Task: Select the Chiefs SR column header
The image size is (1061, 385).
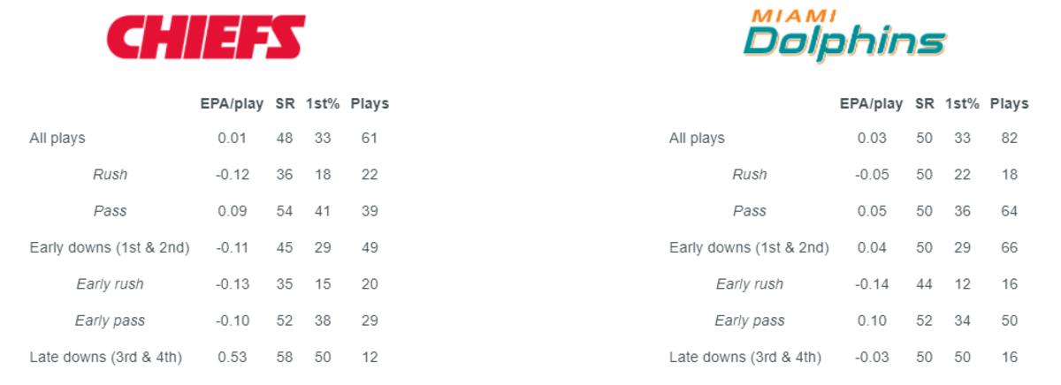Action: (285, 103)
